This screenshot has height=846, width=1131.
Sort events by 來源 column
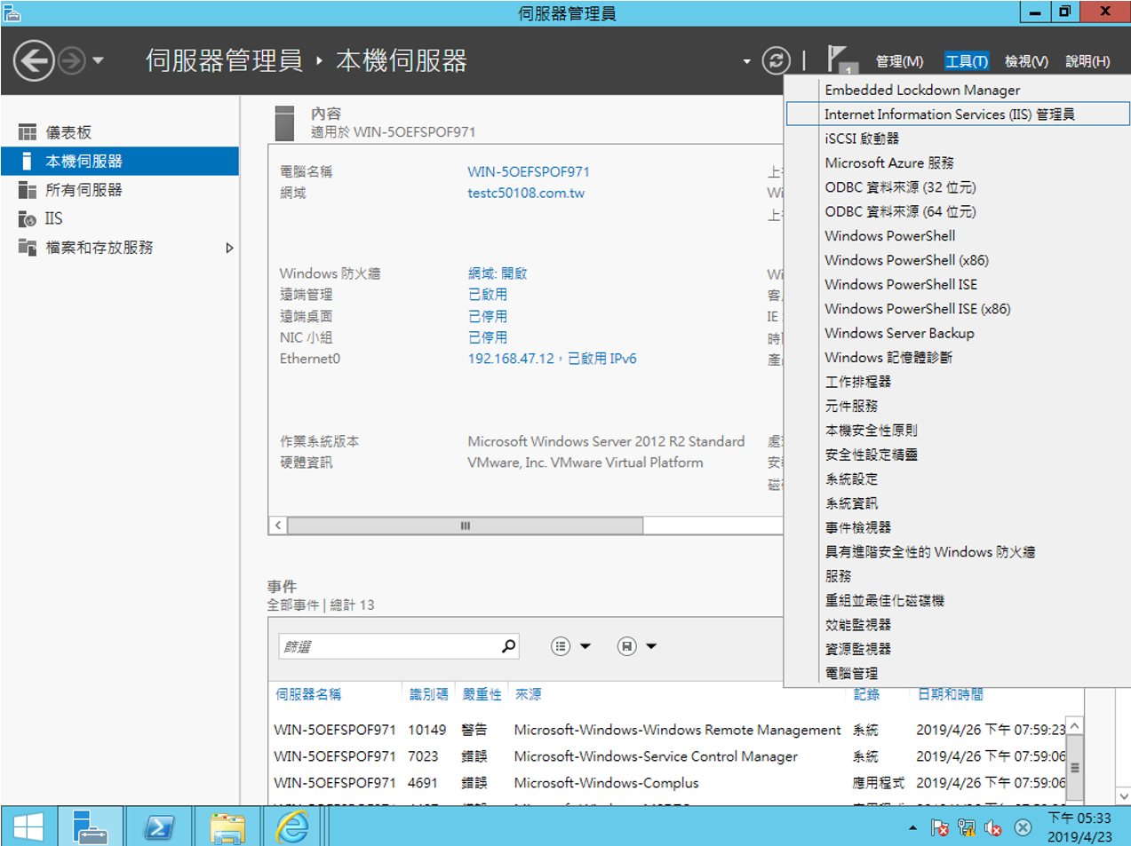(528, 694)
